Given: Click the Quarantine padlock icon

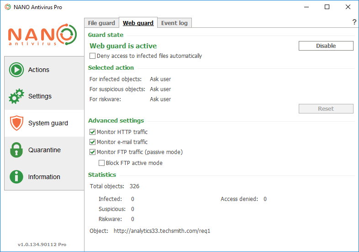Looking at the screenshot, I should pos(16,150).
